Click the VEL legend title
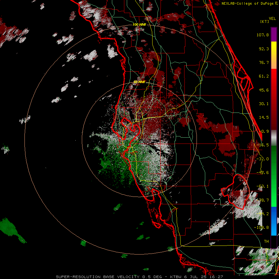Image resolution: width=279 pixels, height=279 pixels. pos(272,19)
